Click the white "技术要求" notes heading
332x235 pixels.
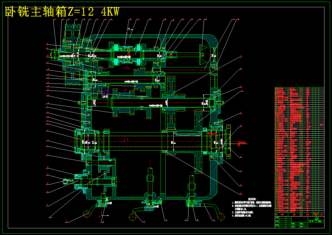tap(252, 199)
